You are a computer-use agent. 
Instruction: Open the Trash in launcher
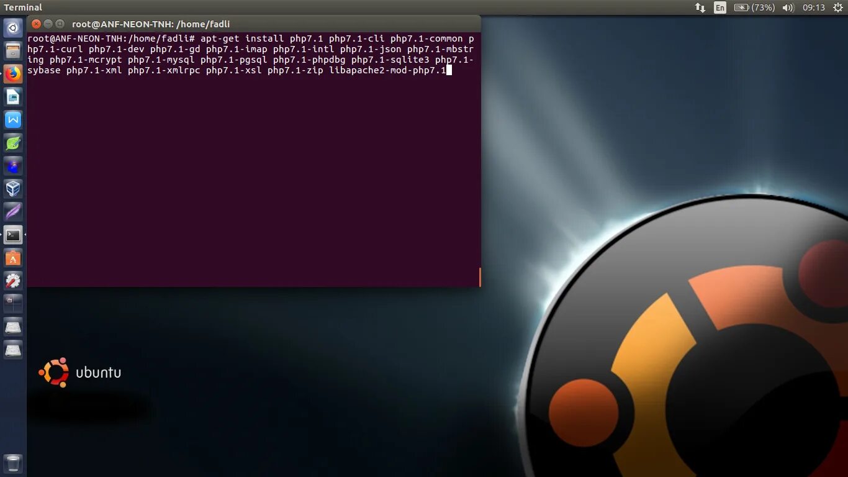[13, 463]
